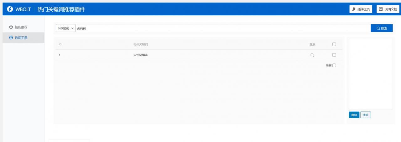Screen dimensions: 401x142
Task: Select the 朱纯树博客 keyword text
Action: tap(140, 55)
